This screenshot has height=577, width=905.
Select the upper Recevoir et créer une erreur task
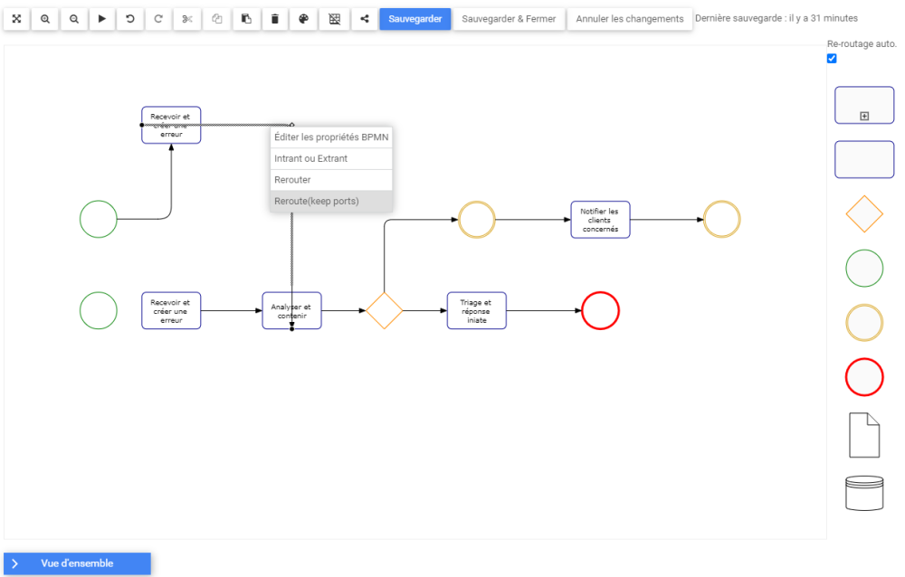pyautogui.click(x=171, y=125)
